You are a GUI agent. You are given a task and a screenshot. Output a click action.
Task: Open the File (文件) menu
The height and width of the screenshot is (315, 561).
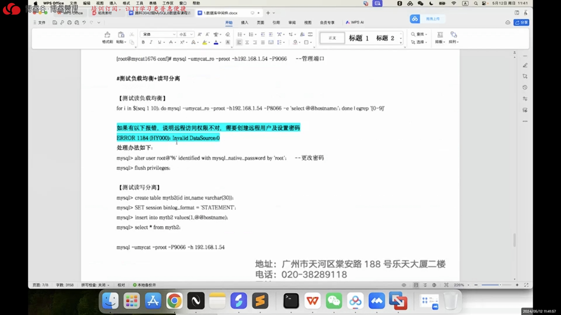tap(39, 22)
